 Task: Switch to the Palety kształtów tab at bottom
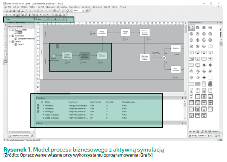(197, 136)
